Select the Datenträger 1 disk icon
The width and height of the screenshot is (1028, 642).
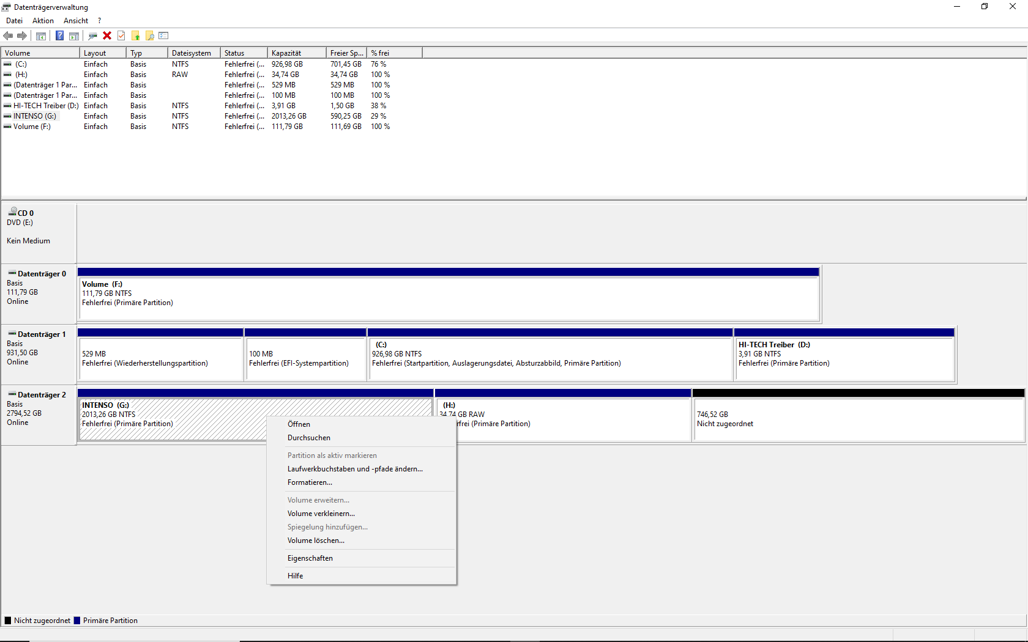point(12,333)
